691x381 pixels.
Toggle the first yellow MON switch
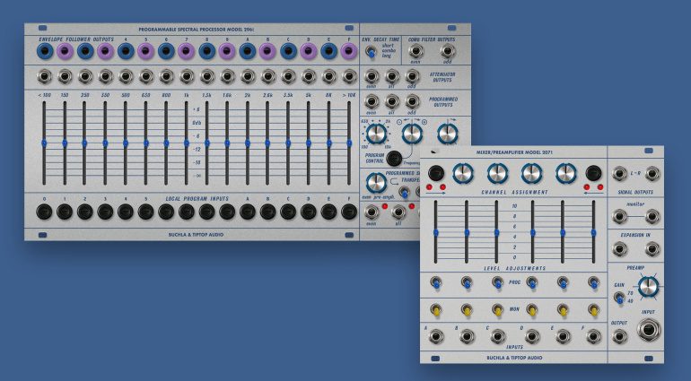[435, 309]
